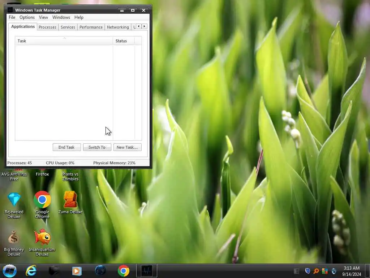Maximize the Task Manager window
Viewport: 370px width, 278px height.
(x=133, y=10)
